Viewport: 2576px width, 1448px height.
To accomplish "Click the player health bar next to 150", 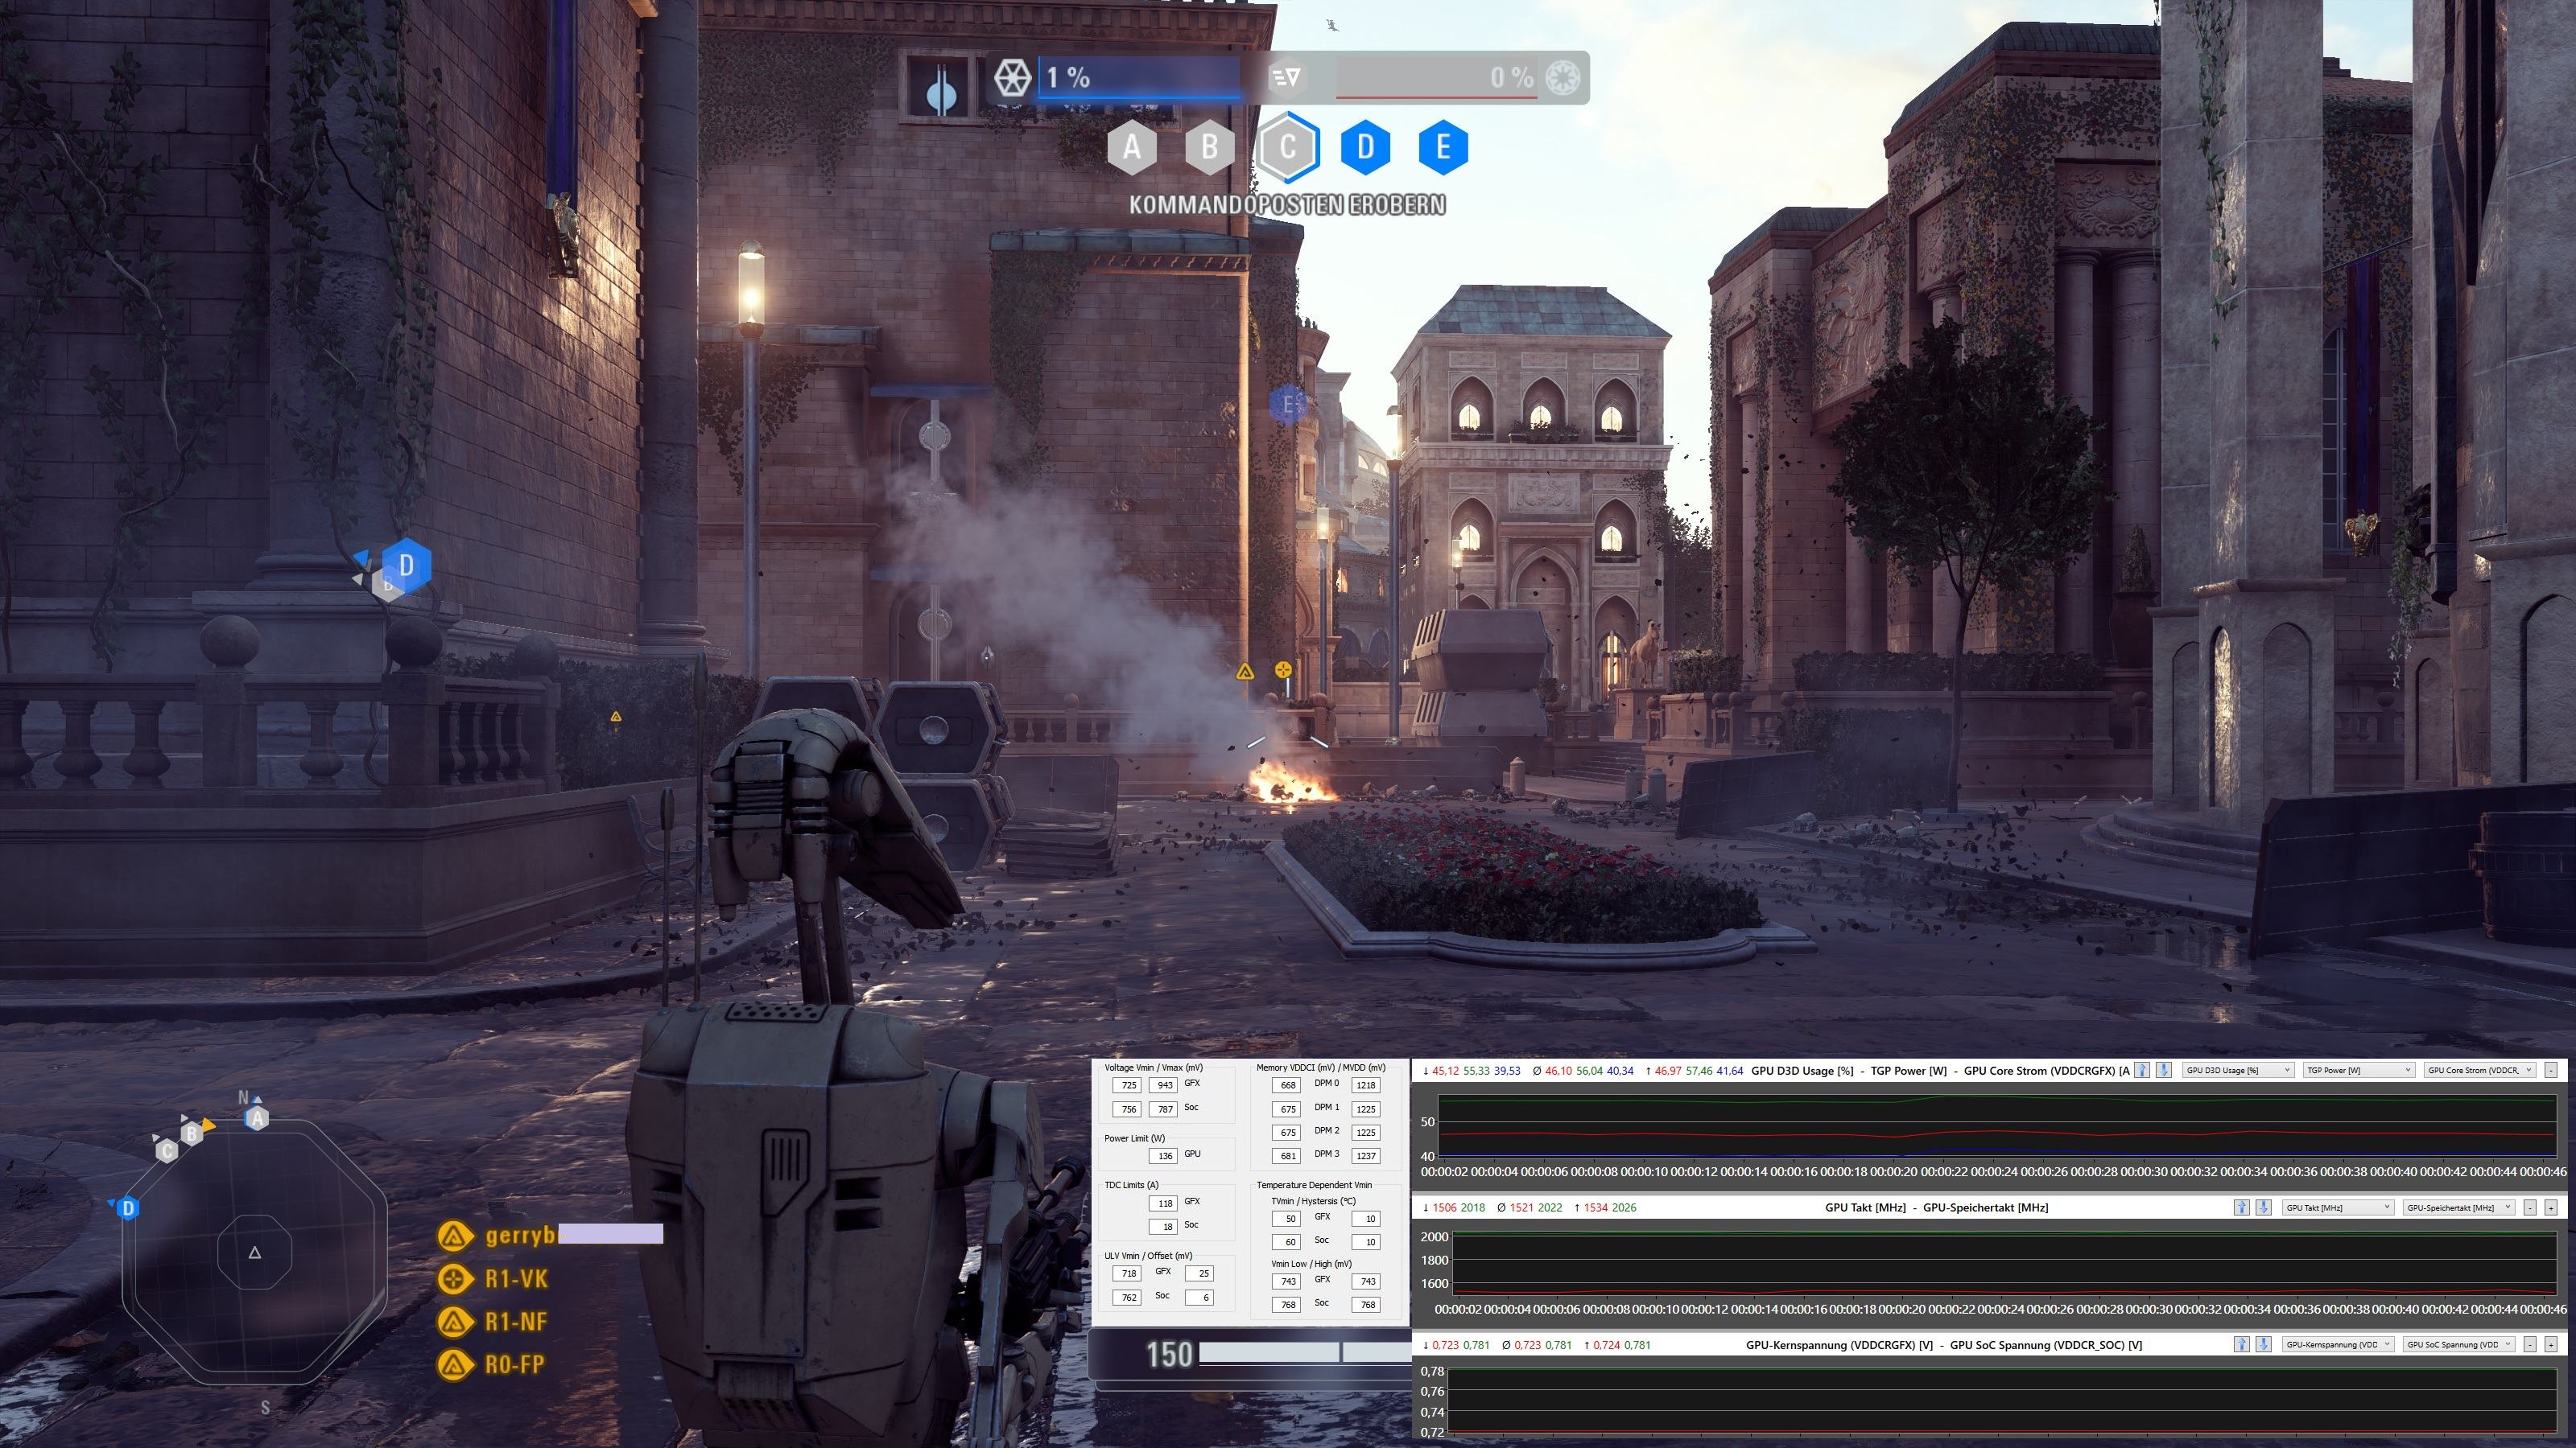I will 1305,1353.
